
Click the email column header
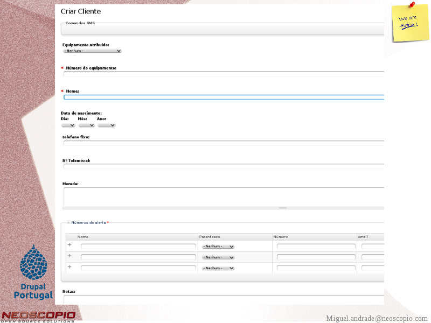363,237
